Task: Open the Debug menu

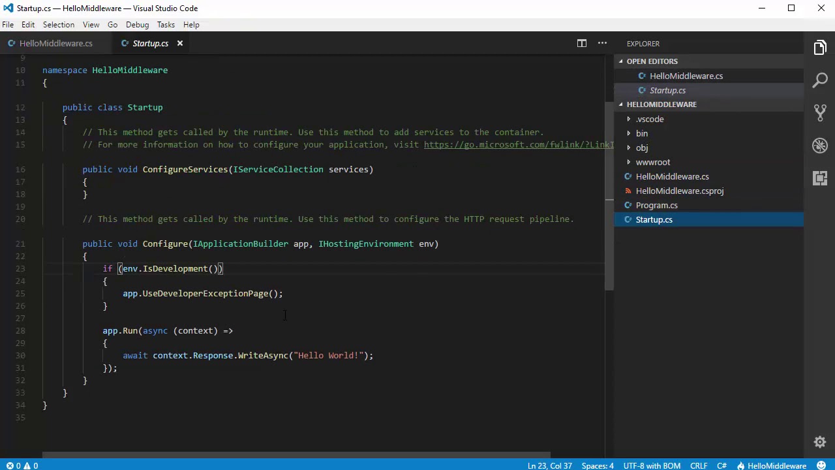Action: click(137, 25)
